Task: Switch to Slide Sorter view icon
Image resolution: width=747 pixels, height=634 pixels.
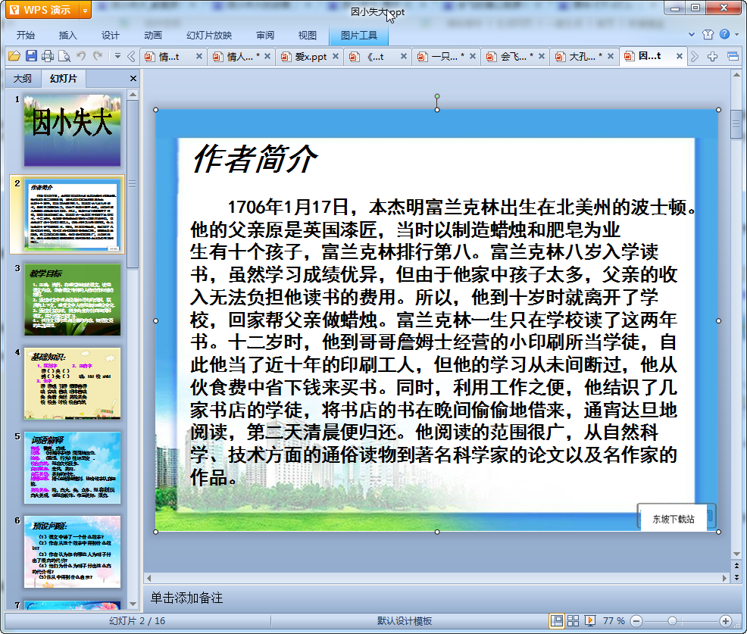Action: (x=573, y=620)
